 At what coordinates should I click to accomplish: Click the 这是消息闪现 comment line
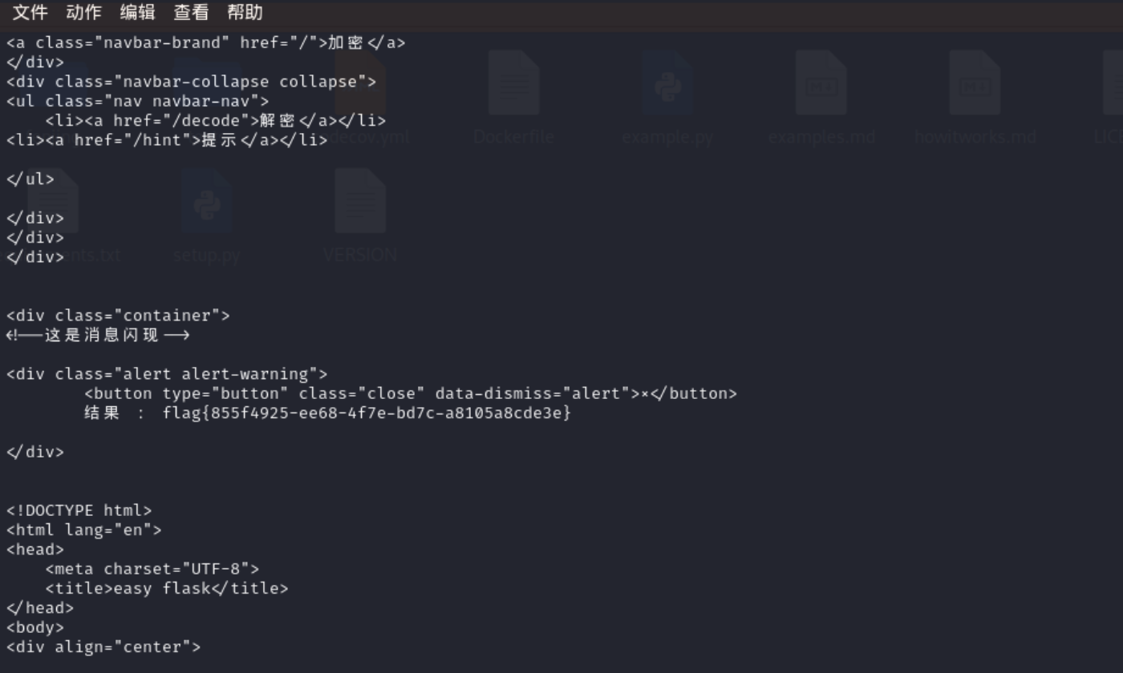pos(98,335)
